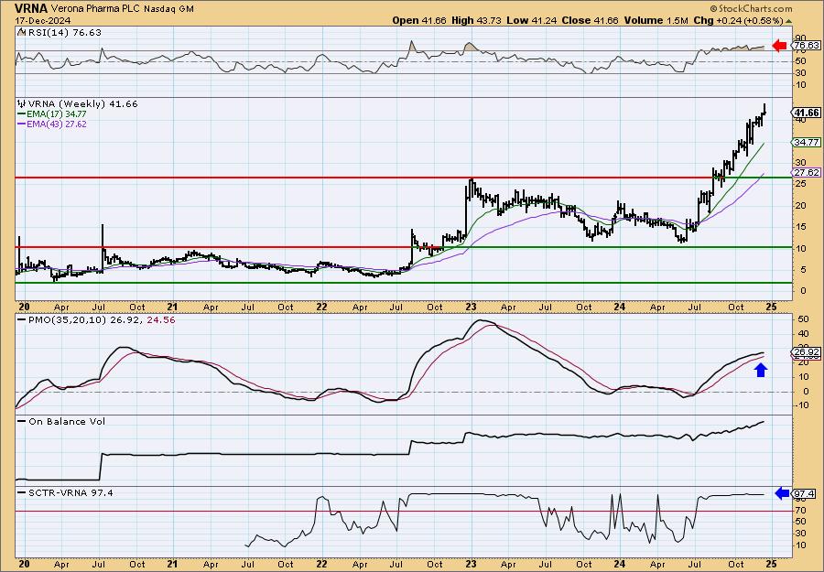Viewport: 824px width, 572px height.
Task: Click the EMA(43) 27.62 legend entry
Action: coord(57,124)
